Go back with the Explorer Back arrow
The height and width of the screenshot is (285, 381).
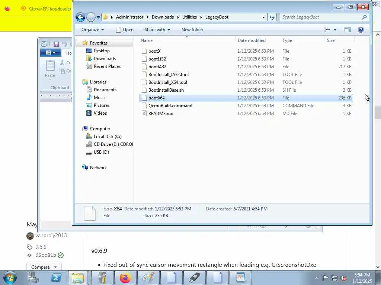tap(80, 17)
